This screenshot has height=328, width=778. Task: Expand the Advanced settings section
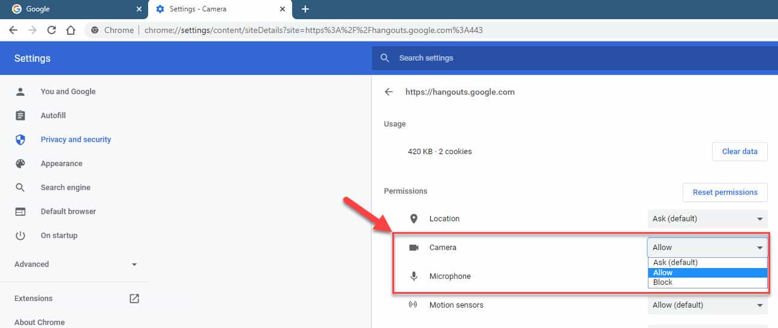(x=76, y=264)
